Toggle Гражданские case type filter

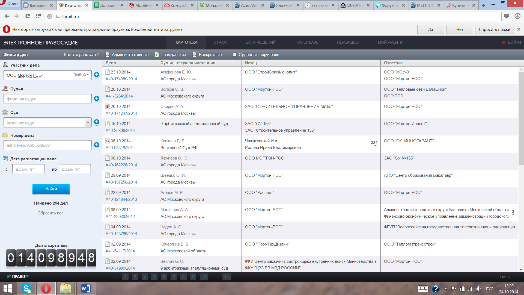click(171, 55)
